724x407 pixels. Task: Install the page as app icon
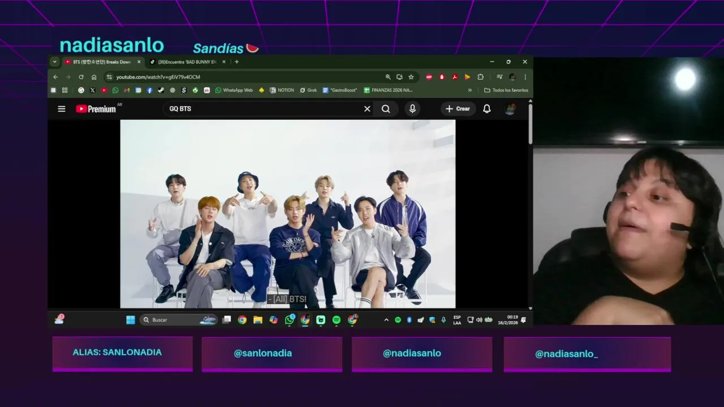pyautogui.click(x=399, y=77)
